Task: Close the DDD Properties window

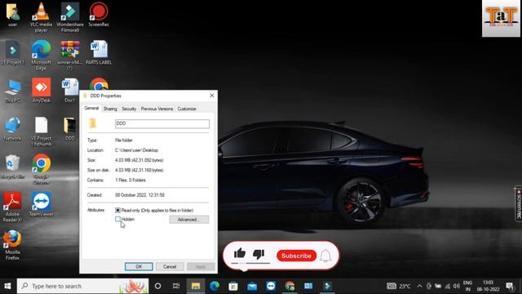Action: 212,96
